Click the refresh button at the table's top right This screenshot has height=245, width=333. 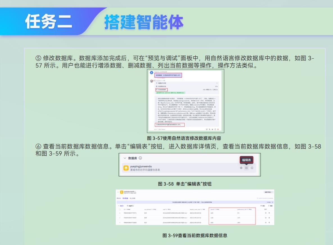[271, 206]
